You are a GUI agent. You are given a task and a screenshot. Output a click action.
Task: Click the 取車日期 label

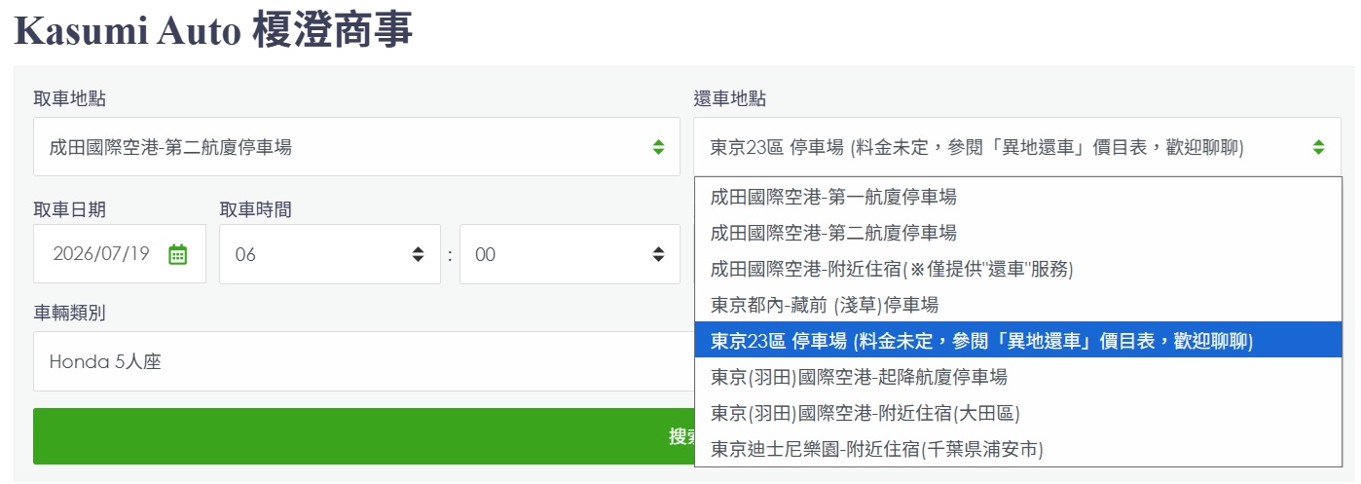(69, 209)
